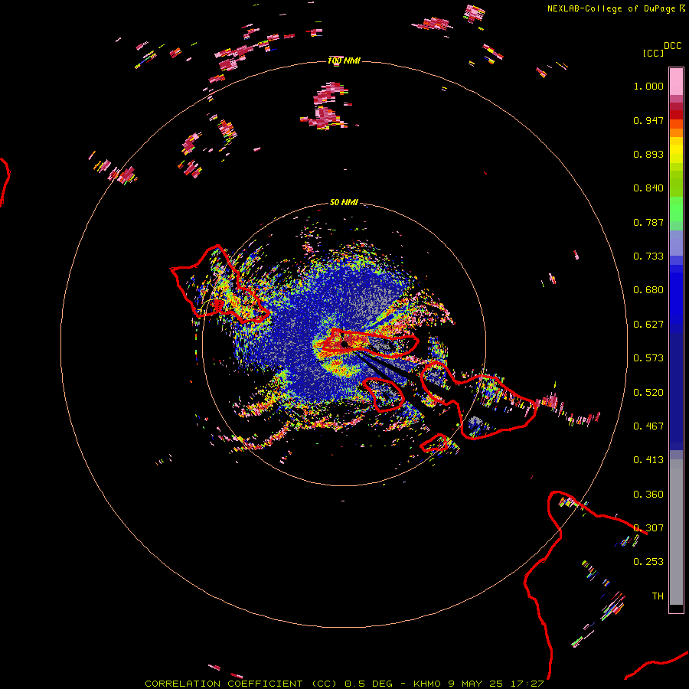This screenshot has height=689, width=689.
Task: Pick the black TH swatch at the bar bottom
Action: coord(676,608)
